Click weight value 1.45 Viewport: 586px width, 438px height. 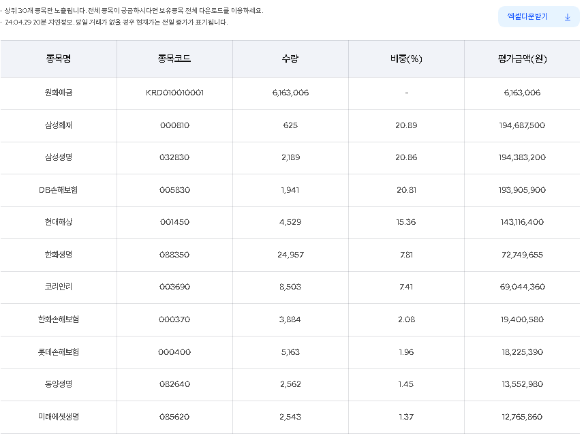click(x=406, y=384)
